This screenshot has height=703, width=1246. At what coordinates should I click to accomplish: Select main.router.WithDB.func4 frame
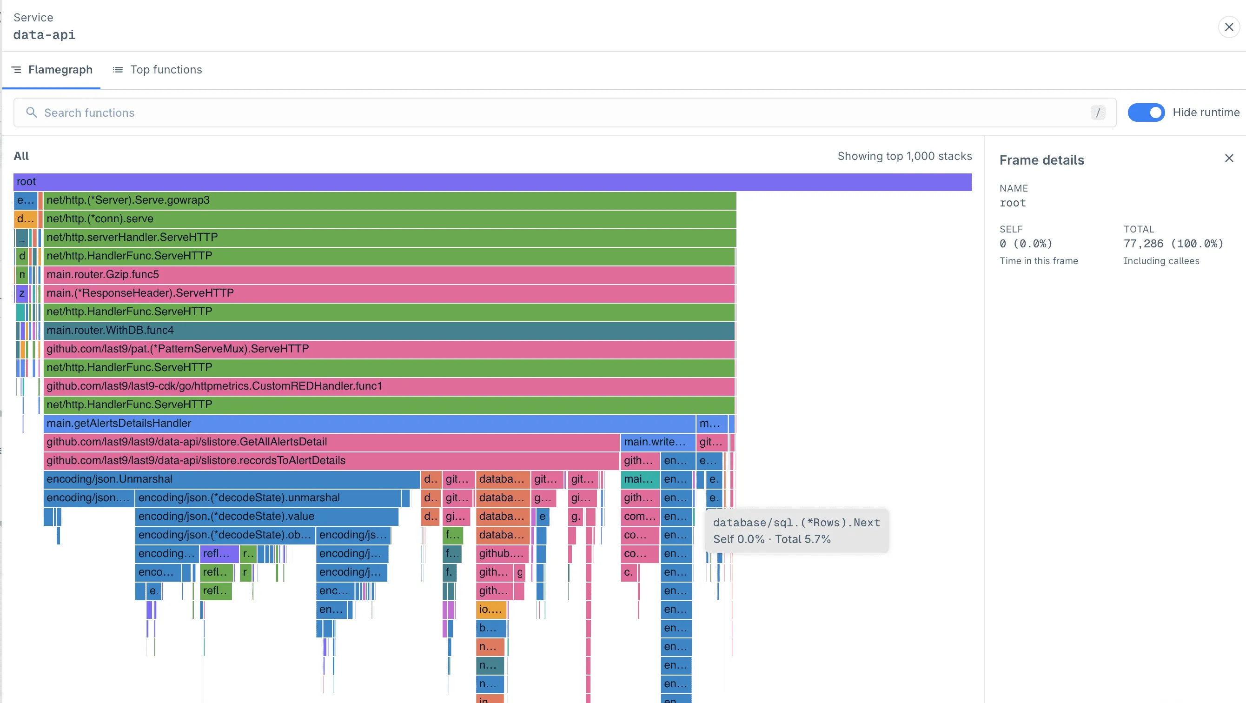tap(390, 331)
